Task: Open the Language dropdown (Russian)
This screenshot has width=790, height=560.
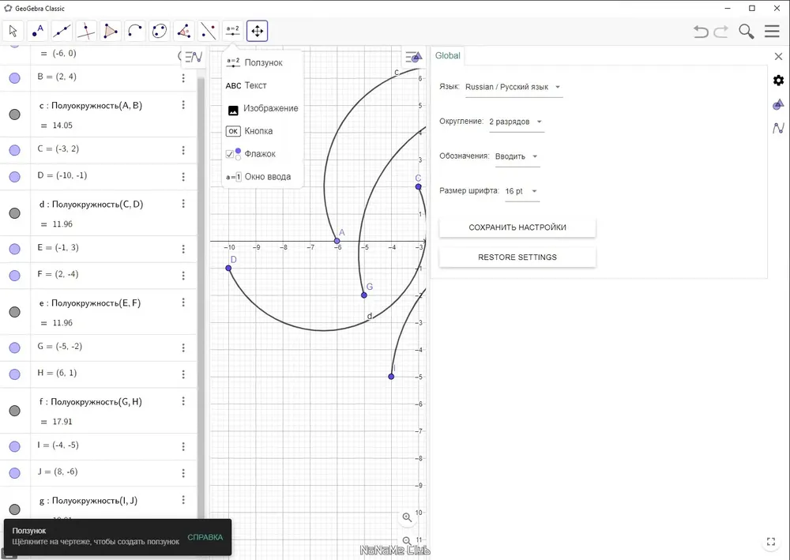Action: (513, 87)
